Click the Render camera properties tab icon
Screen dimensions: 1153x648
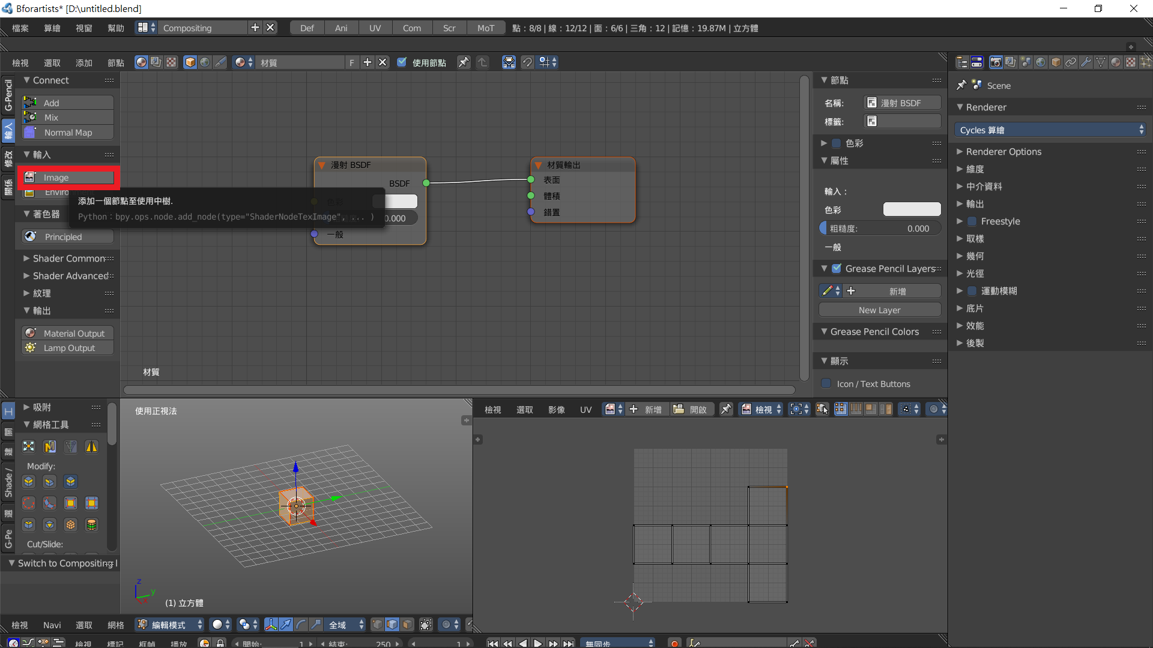coord(996,62)
